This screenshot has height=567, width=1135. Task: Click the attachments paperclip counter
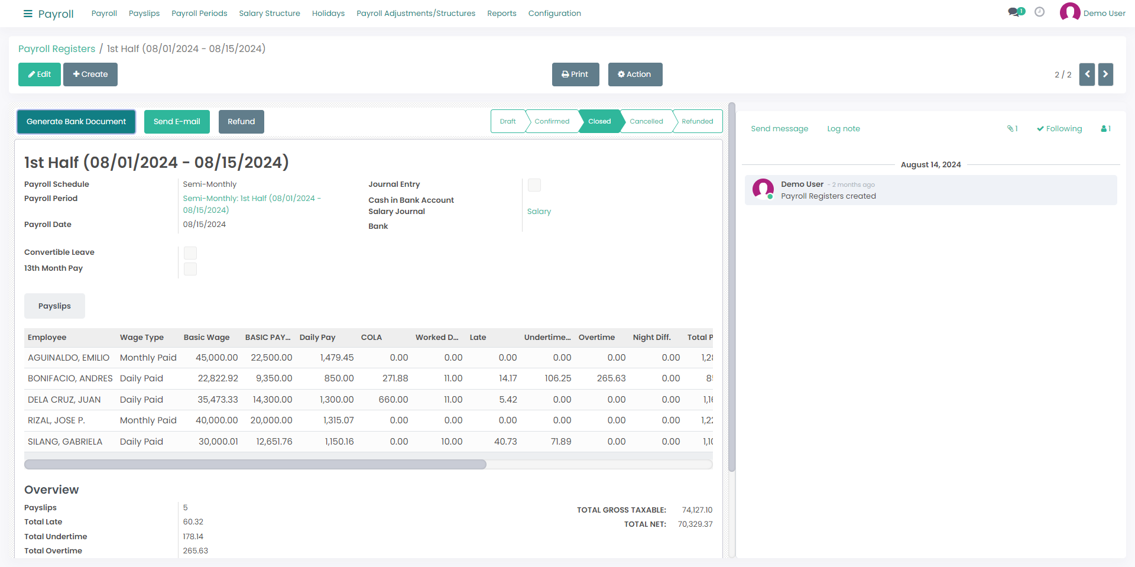pyautogui.click(x=1013, y=129)
